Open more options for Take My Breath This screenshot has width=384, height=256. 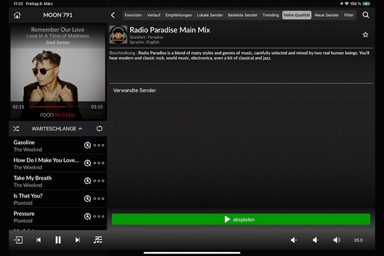tap(99, 181)
